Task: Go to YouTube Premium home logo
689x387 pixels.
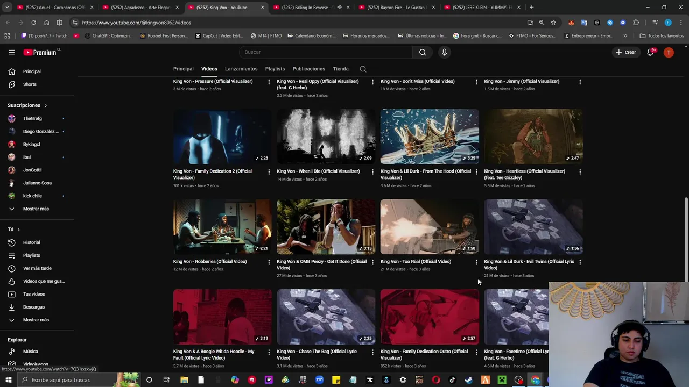Action: point(40,52)
